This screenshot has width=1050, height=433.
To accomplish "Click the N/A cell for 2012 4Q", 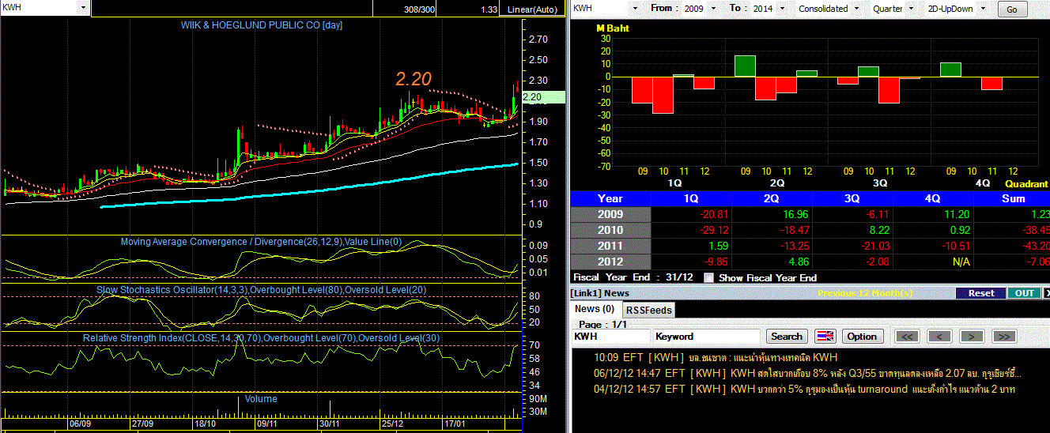I will coord(934,262).
